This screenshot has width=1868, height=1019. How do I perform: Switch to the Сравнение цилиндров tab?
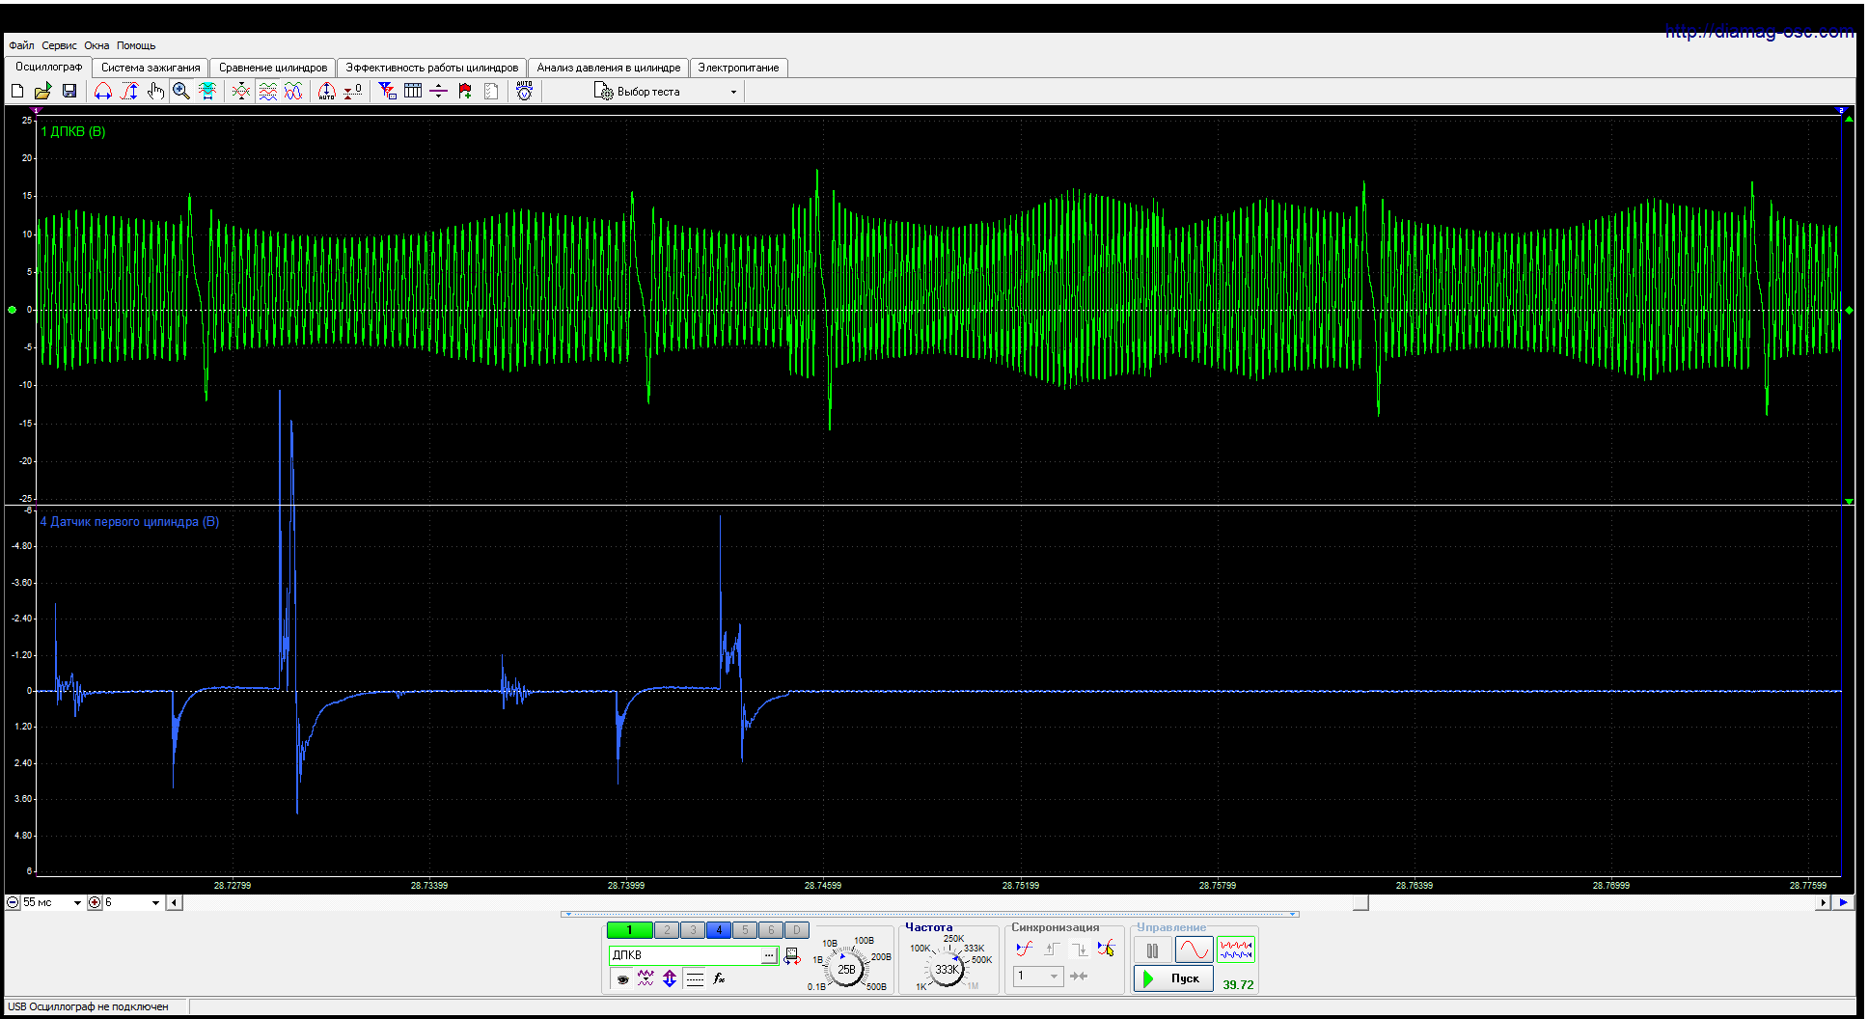pyautogui.click(x=273, y=68)
